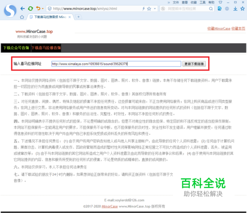The height and width of the screenshot is (213, 247).
Task: Click the 用科技解决您的小问题 tagline
Action: point(32,37)
